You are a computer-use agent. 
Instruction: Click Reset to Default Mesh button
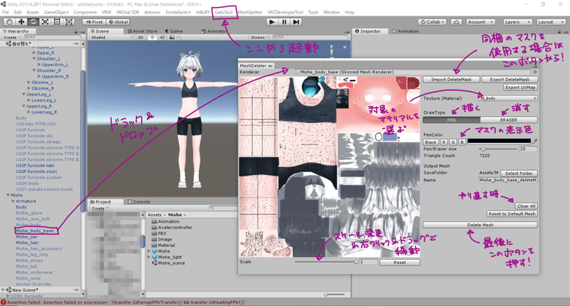click(x=512, y=213)
